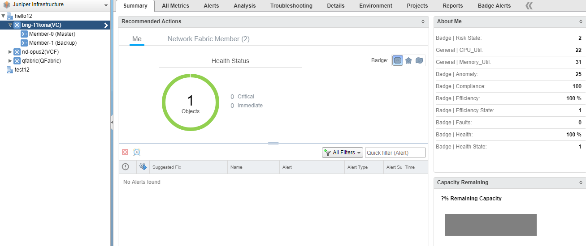Viewport: 586px width, 246px height.
Task: Sort by the Alert Type column
Action: click(364, 167)
